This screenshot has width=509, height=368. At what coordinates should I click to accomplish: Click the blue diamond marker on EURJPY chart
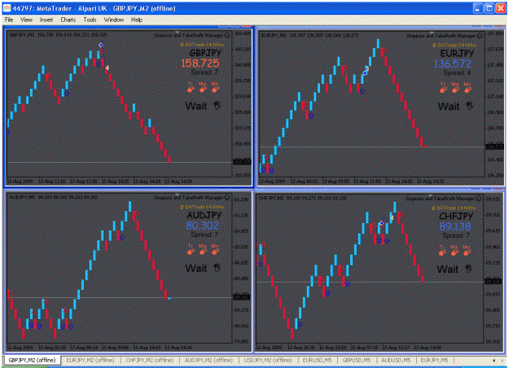pyautogui.click(x=365, y=73)
